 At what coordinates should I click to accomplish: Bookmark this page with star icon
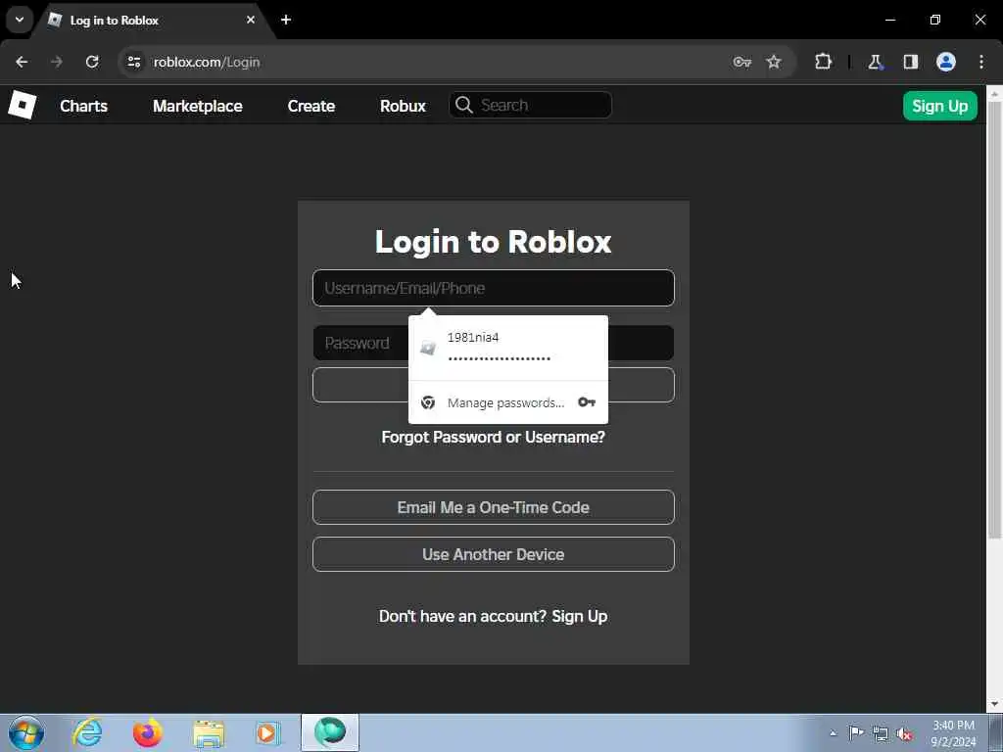774,62
